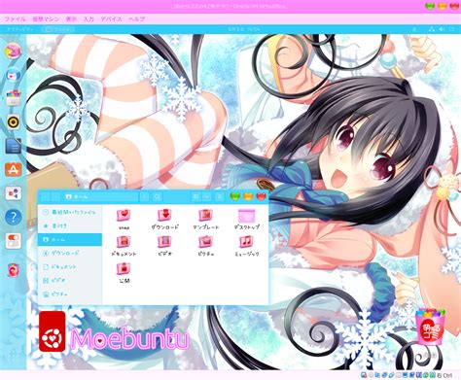Select Recent files in the sidebar
Screen dimensions: 461x380
tap(70, 212)
